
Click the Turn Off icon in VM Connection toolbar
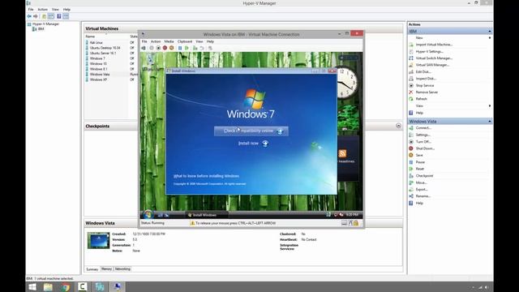pos(158,48)
